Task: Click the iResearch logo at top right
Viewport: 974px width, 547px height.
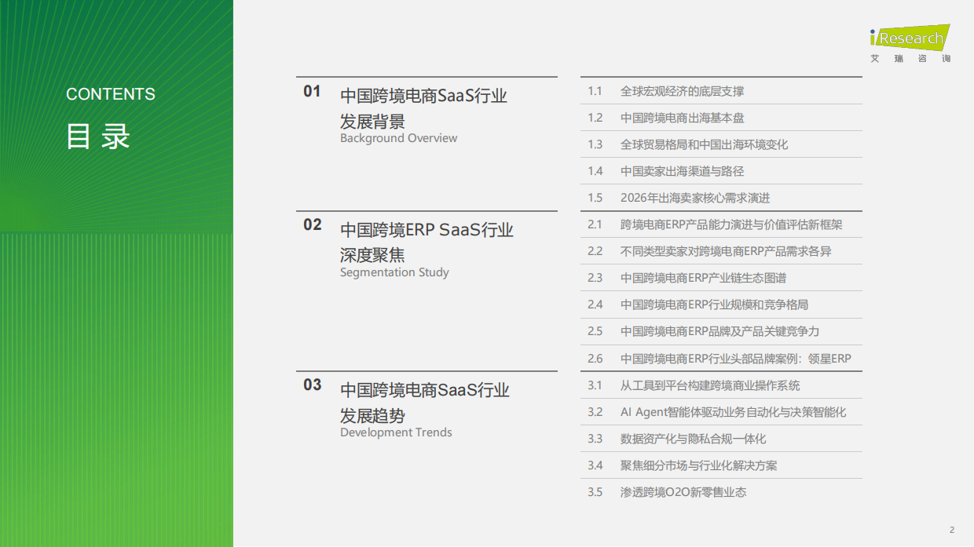Action: pyautogui.click(x=910, y=38)
